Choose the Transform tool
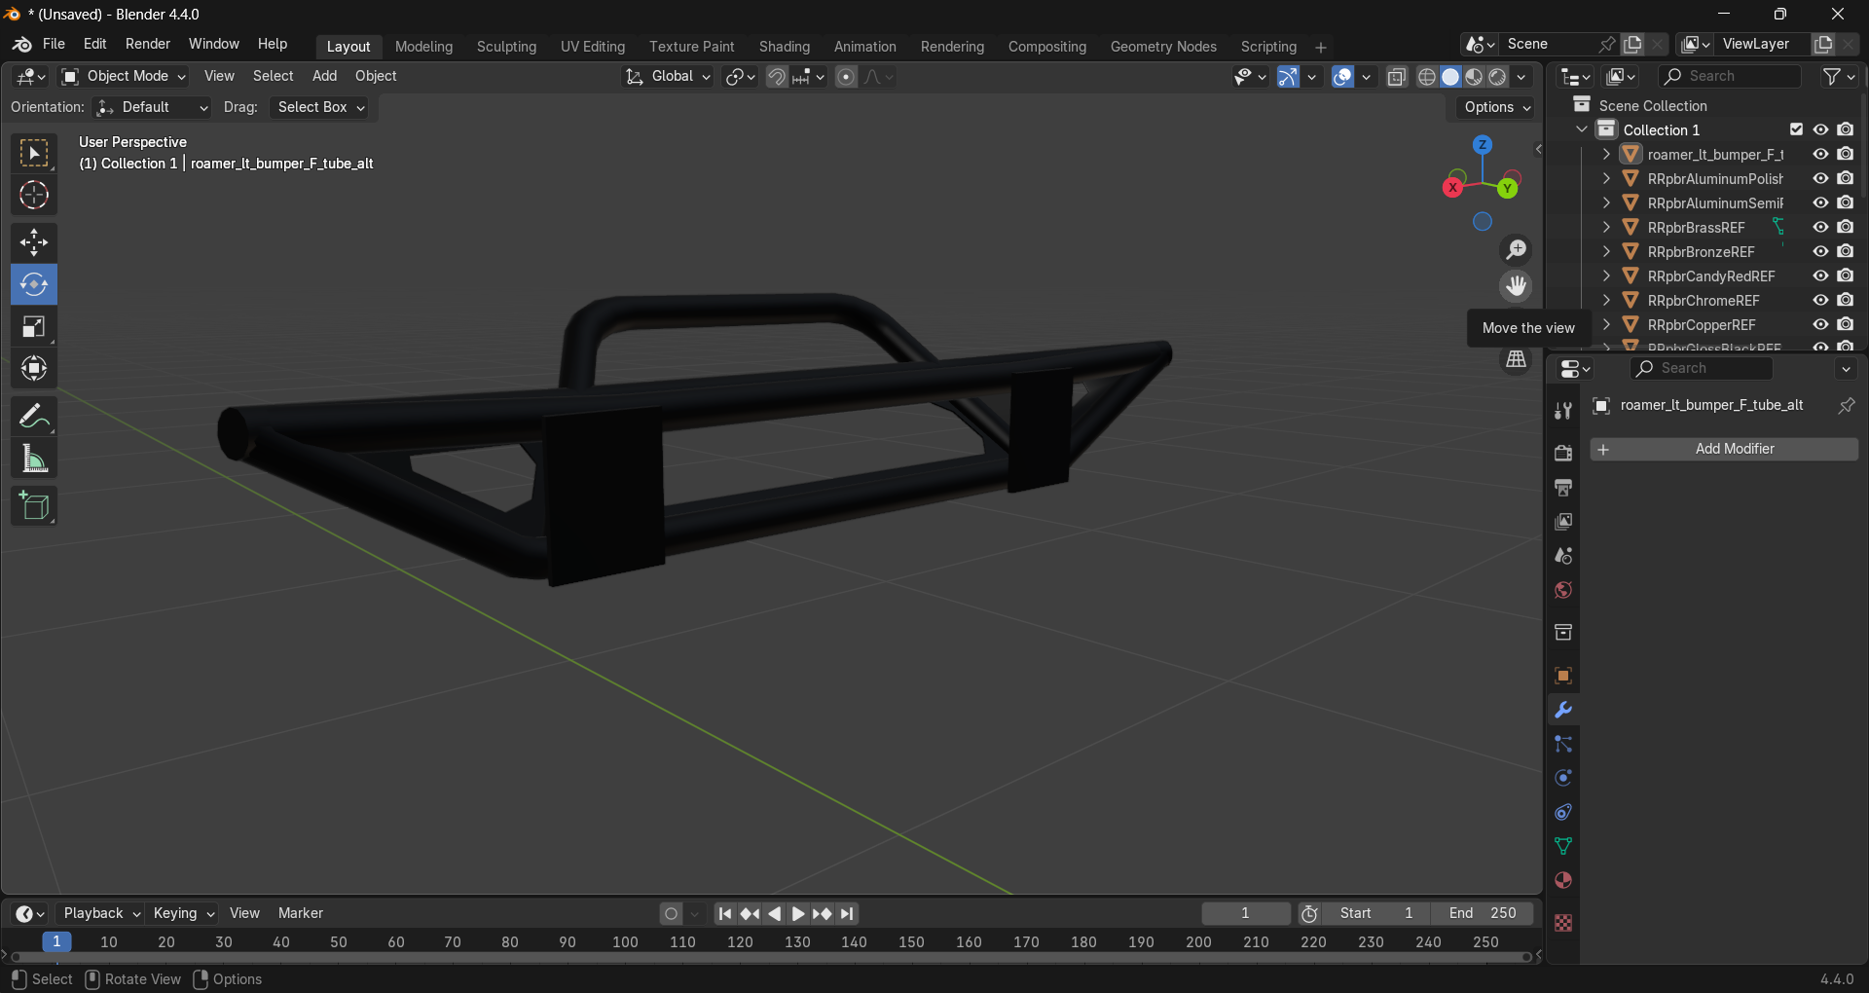 (x=34, y=369)
